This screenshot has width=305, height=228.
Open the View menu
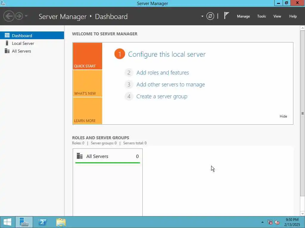click(277, 16)
